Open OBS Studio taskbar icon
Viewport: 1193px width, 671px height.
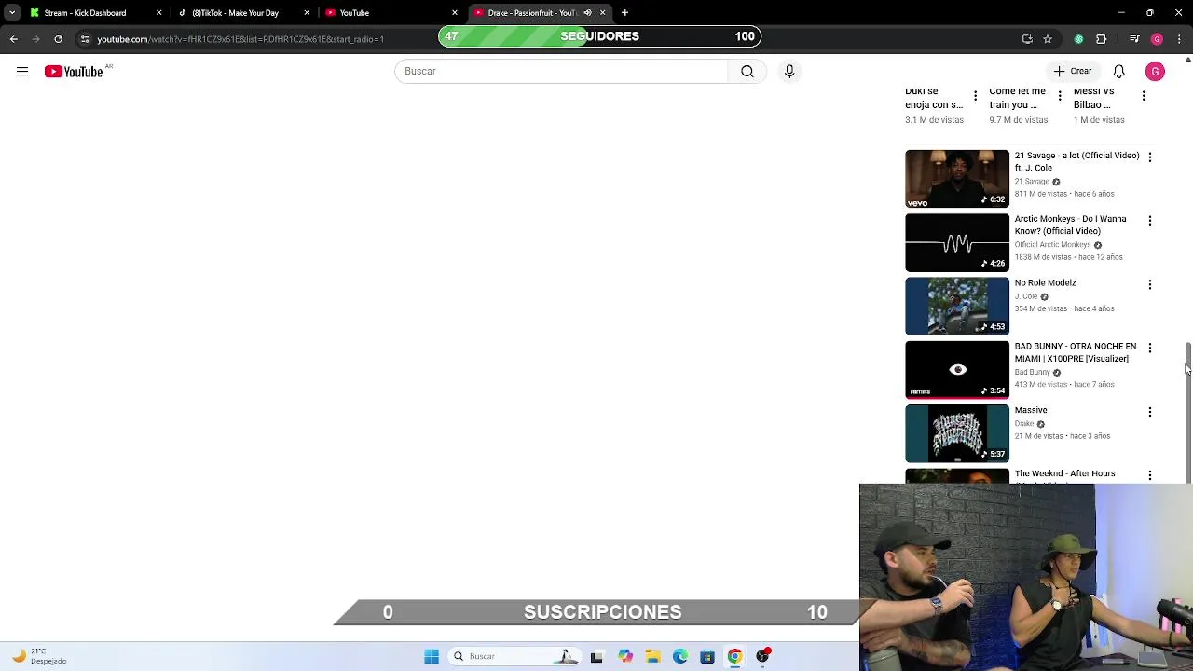762,656
